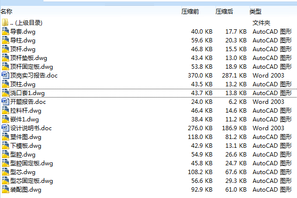Click the 型腔固定板.dwg file icon
Screen dimensions: 297x198
pos(5,163)
